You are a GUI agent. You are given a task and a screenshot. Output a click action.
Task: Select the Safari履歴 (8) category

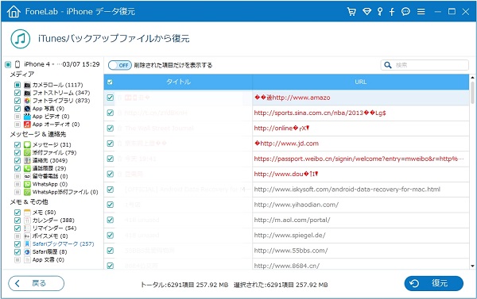(x=49, y=252)
